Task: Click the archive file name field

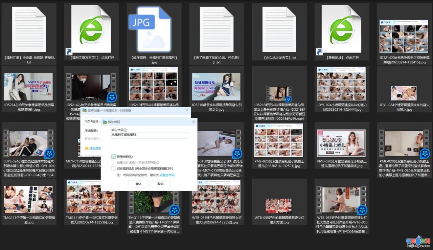Action: pyautogui.click(x=91, y=121)
